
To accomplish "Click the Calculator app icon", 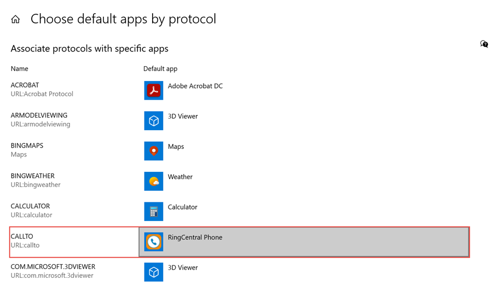I will pos(154,211).
